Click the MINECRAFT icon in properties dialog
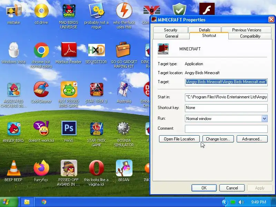 coord(163,49)
